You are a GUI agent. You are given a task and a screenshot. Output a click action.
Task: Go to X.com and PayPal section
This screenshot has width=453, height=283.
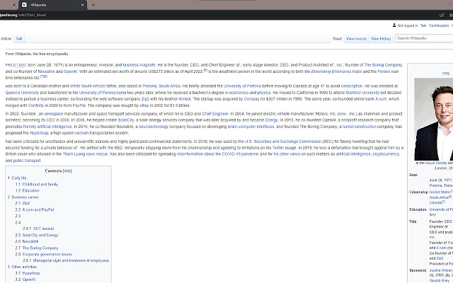[x=40, y=209]
